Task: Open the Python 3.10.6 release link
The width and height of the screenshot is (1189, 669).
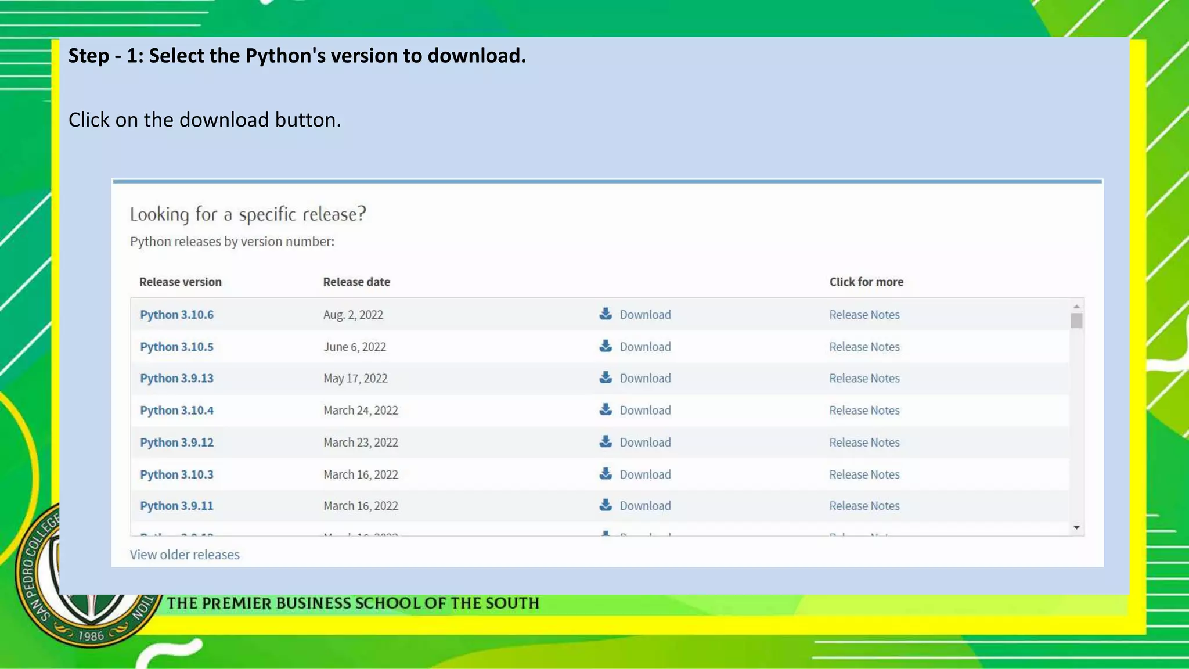Action: point(176,315)
